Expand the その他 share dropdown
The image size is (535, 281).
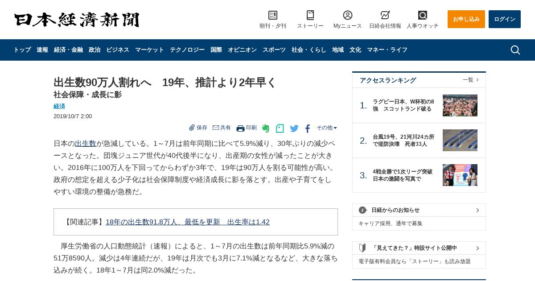pyautogui.click(x=327, y=128)
